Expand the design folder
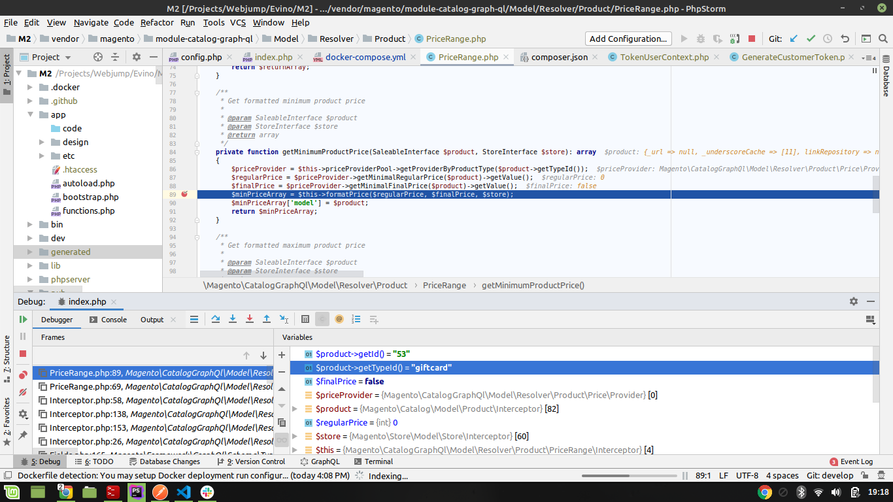This screenshot has width=893, height=502. pos(42,142)
